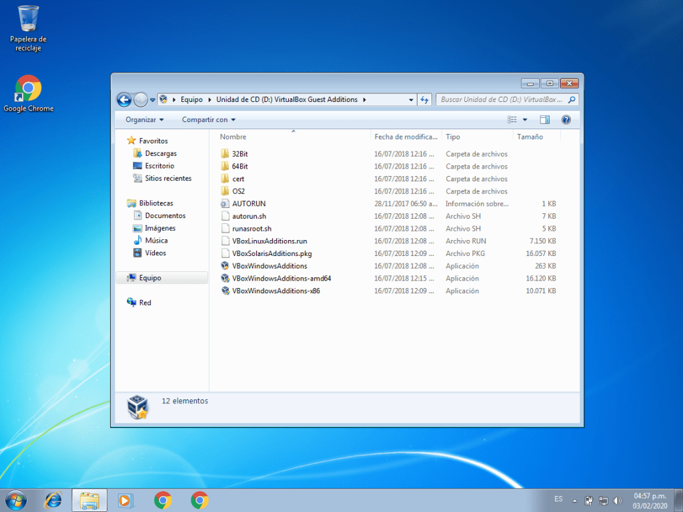Open the Organizar dropdown menu

[144, 120]
